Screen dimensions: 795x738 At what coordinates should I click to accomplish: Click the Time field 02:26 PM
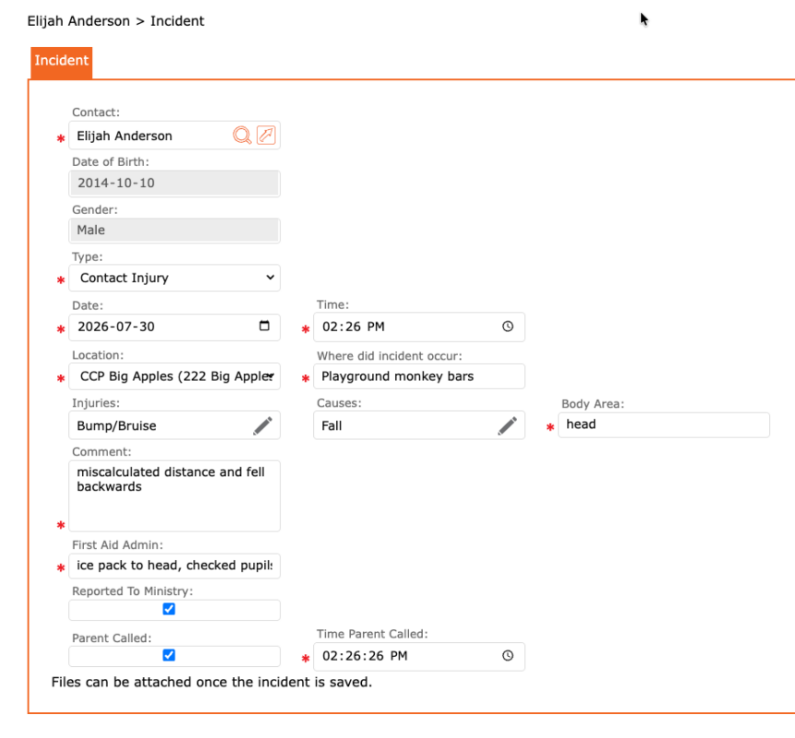tap(419, 327)
